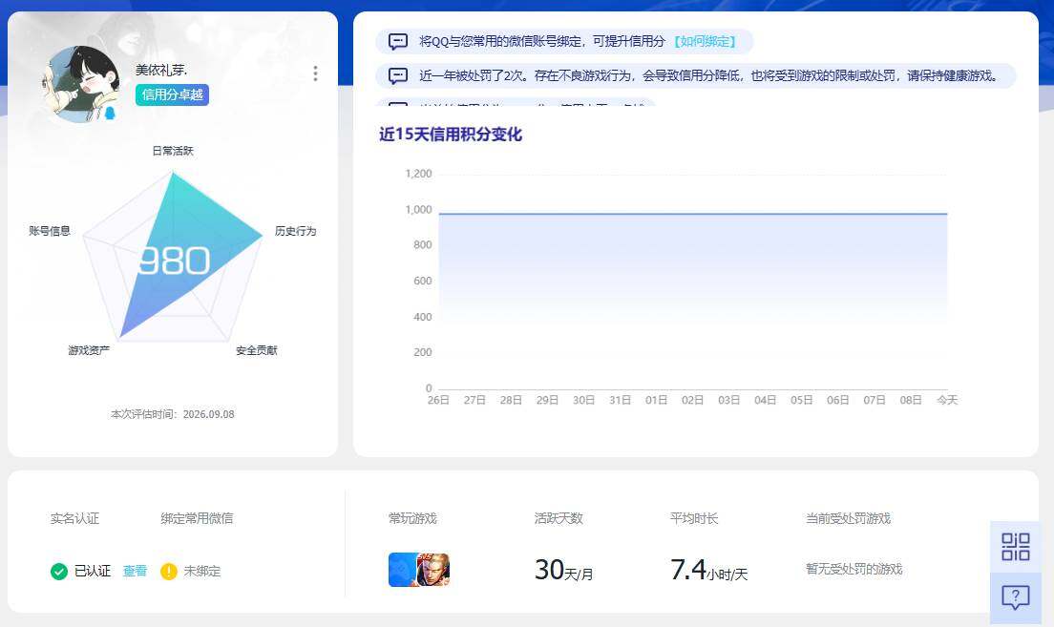The image size is (1054, 627).
Task: Click the 活跃天数 header
Action: [x=559, y=518]
